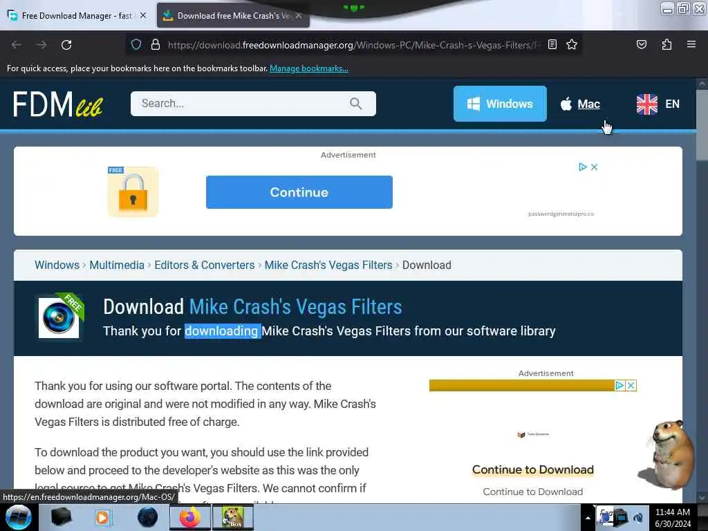Click the padlock site security icon
The image size is (708, 531).
coord(156,44)
